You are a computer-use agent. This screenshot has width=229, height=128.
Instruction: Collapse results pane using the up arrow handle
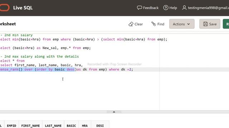[x=114, y=112]
